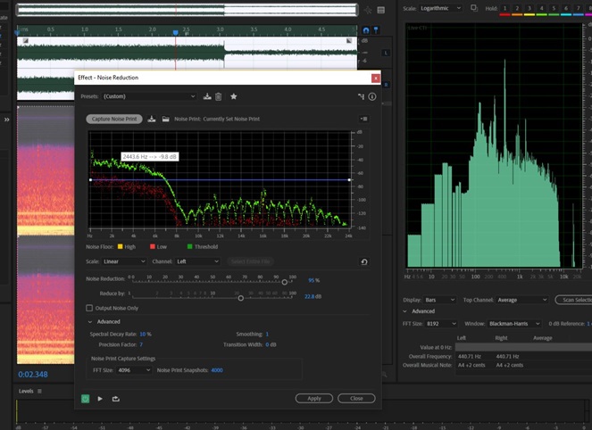Open the Presets (Custom) dropdown
The width and height of the screenshot is (592, 430).
(x=149, y=96)
